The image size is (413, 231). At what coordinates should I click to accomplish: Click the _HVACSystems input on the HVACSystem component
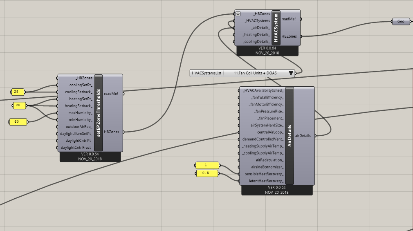[257, 21]
